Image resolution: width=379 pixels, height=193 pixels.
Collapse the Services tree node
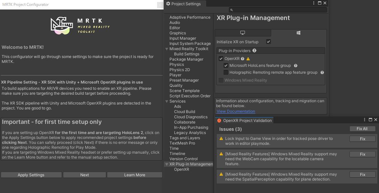pos(167,101)
